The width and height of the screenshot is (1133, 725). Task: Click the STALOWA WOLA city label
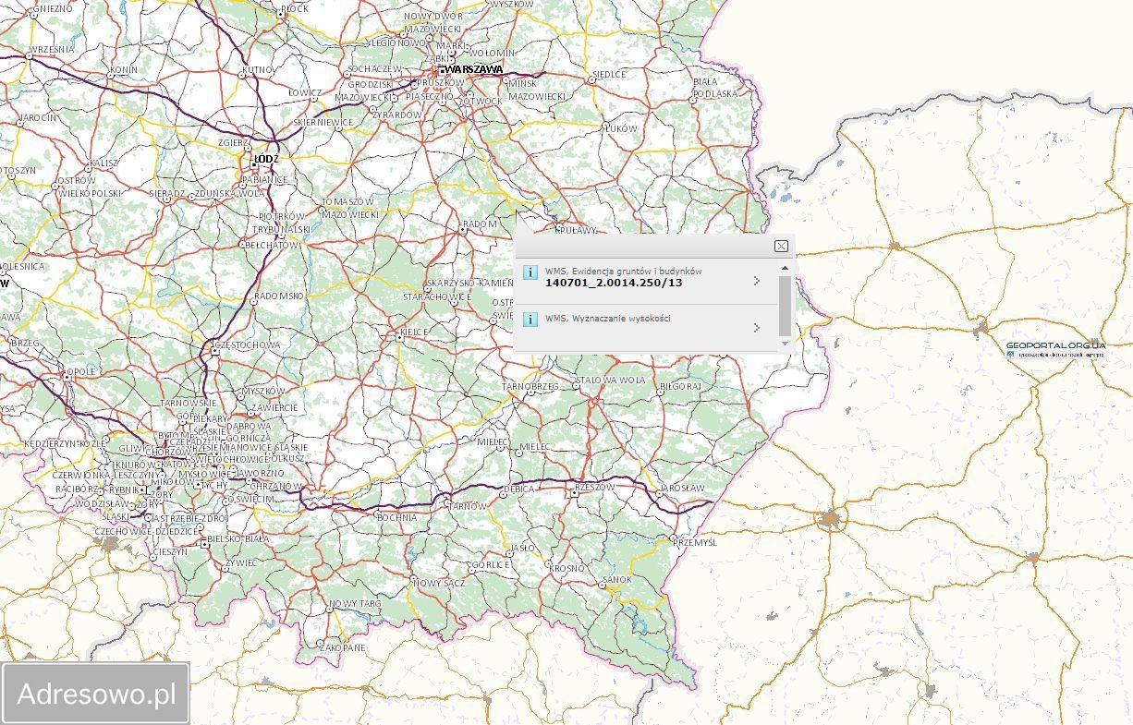[610, 380]
